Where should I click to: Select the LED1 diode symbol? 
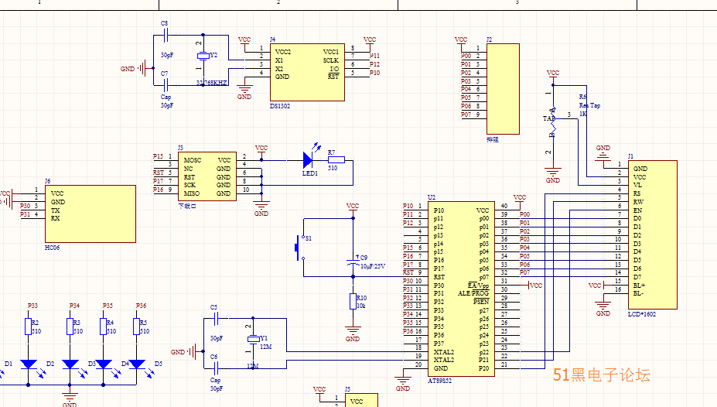coord(308,160)
